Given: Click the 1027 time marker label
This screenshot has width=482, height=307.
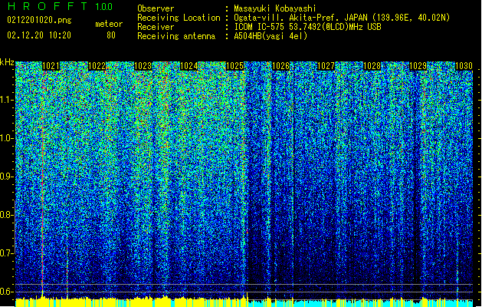Looking at the screenshot, I should pos(326,66).
